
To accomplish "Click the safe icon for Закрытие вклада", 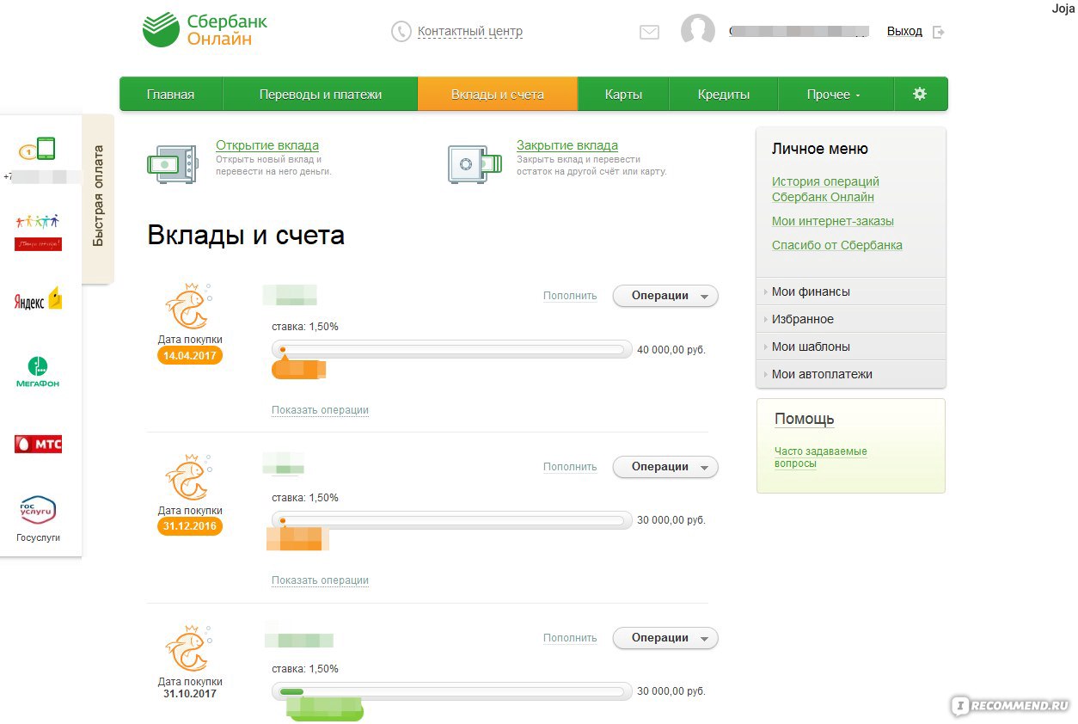I will pos(474,162).
